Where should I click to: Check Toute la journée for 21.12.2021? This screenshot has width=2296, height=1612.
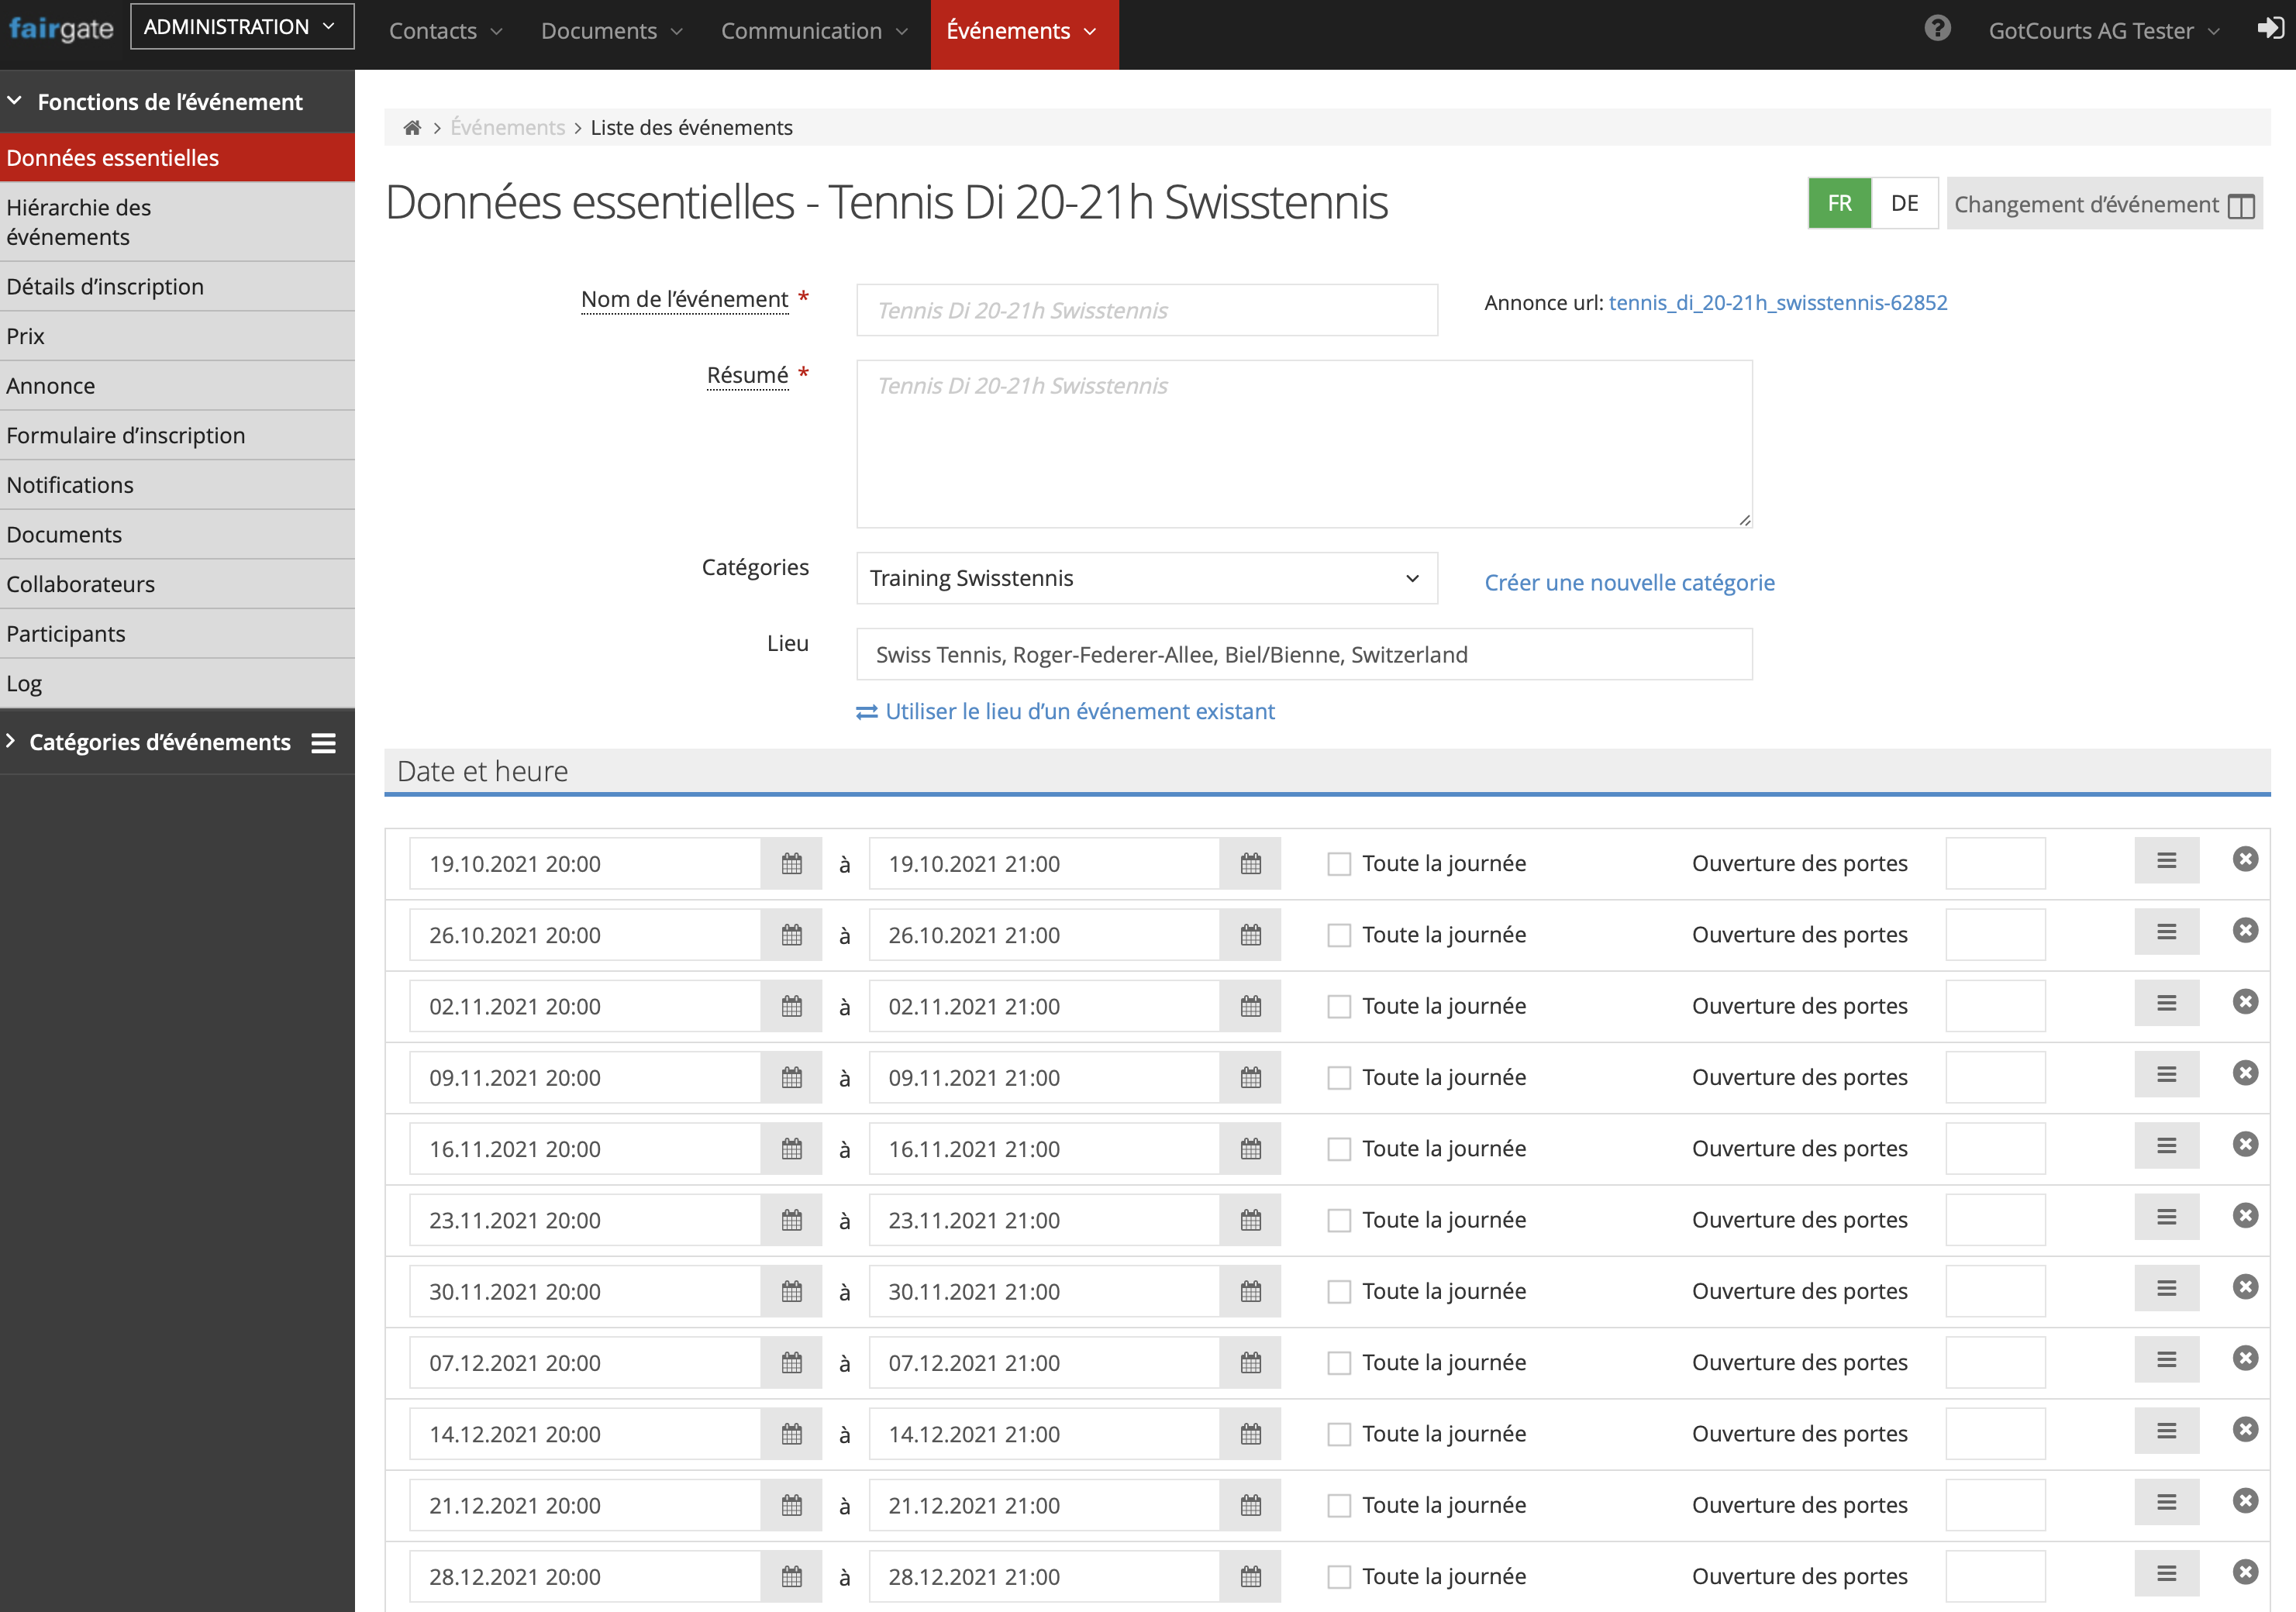(1338, 1506)
